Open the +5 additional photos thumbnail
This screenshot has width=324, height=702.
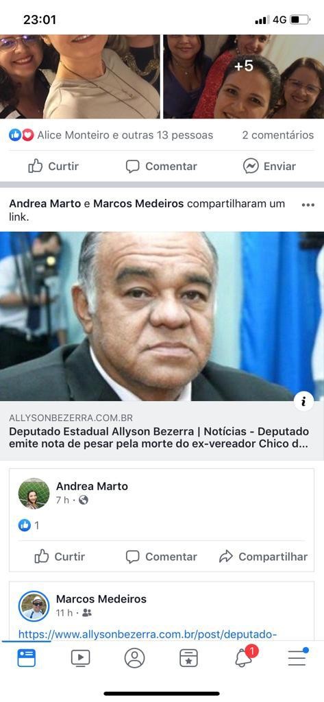coord(243,77)
